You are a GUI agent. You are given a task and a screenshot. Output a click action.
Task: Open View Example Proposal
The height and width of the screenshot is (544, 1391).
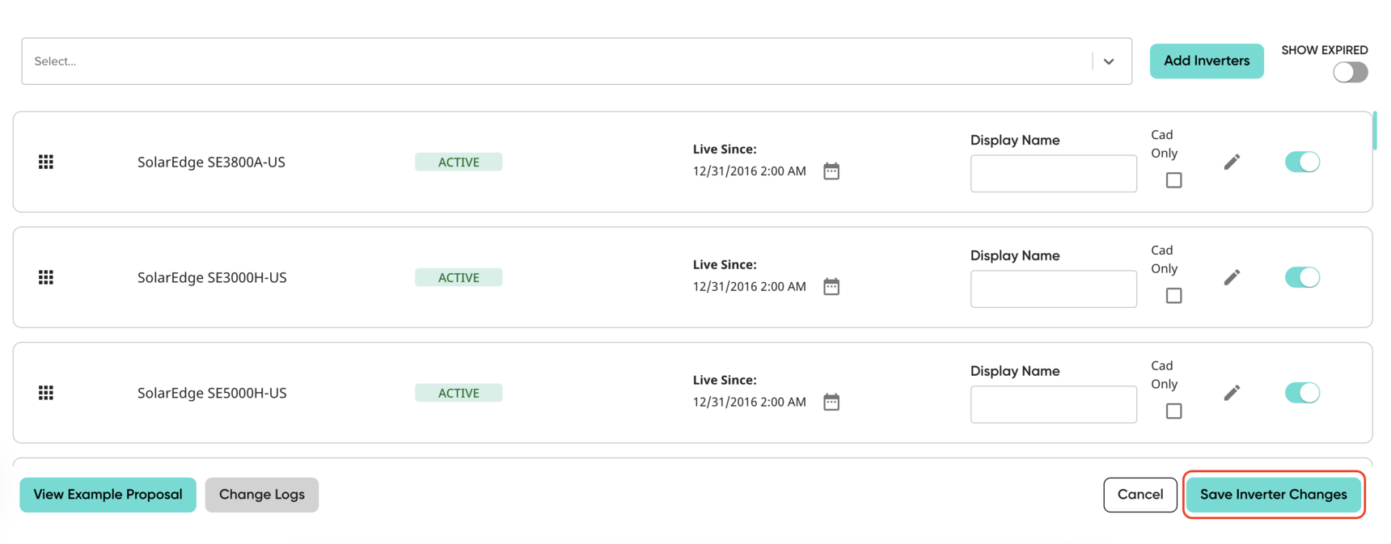(108, 495)
